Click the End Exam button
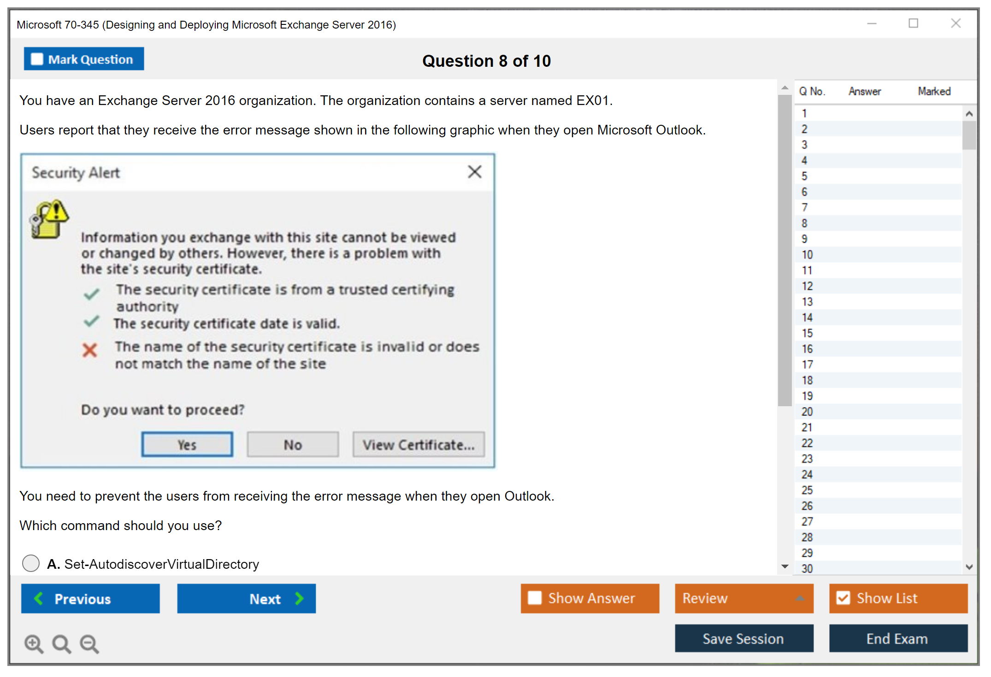 [897, 638]
